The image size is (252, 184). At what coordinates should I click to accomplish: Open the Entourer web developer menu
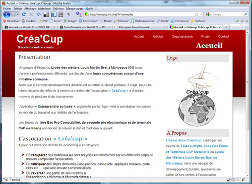point(121,21)
